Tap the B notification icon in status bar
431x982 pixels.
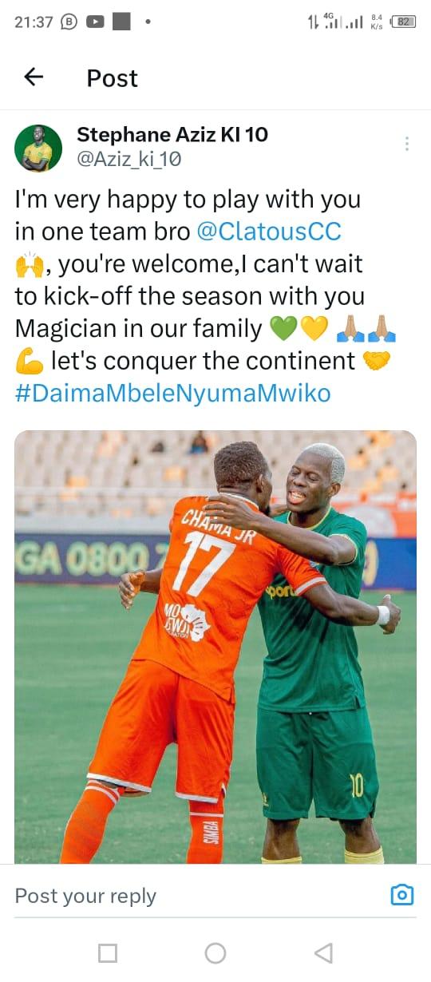tap(69, 22)
